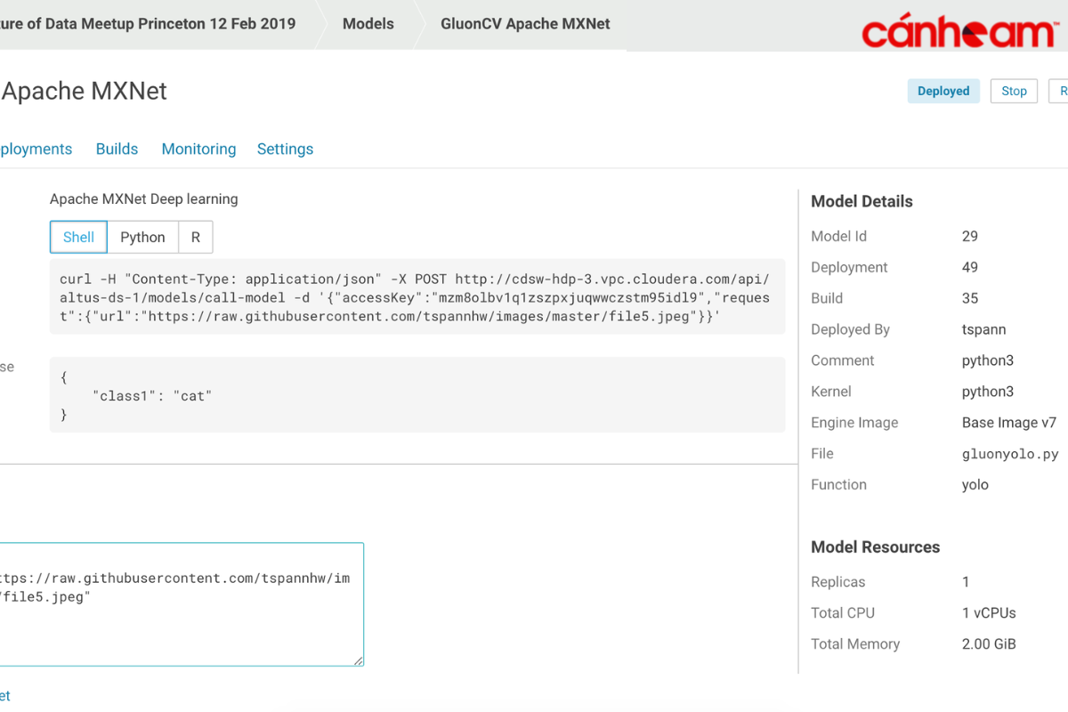The height and width of the screenshot is (712, 1068).
Task: Click the Total Memory label
Action: (855, 644)
